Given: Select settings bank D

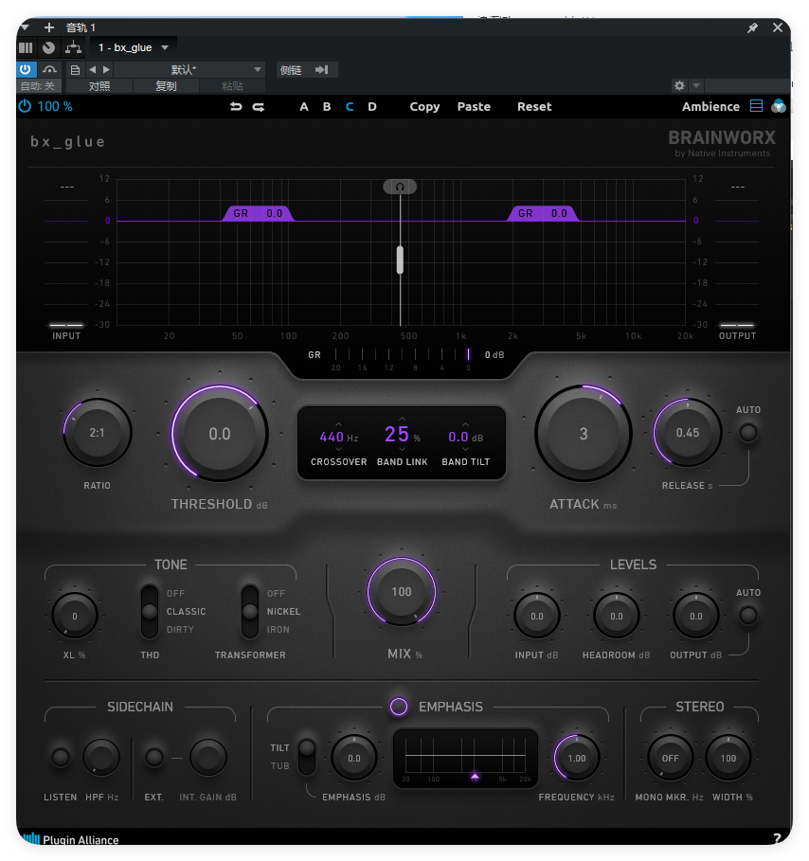Looking at the screenshot, I should click(x=372, y=106).
